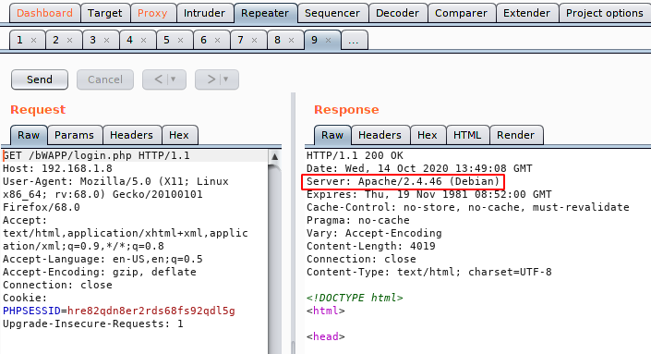This screenshot has width=651, height=354.
Task: Click the Cache-Control response header line
Action: click(x=468, y=207)
